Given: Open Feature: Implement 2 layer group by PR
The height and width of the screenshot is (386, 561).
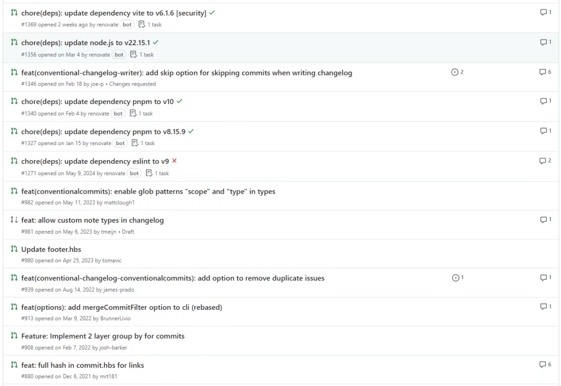Looking at the screenshot, I should point(103,336).
